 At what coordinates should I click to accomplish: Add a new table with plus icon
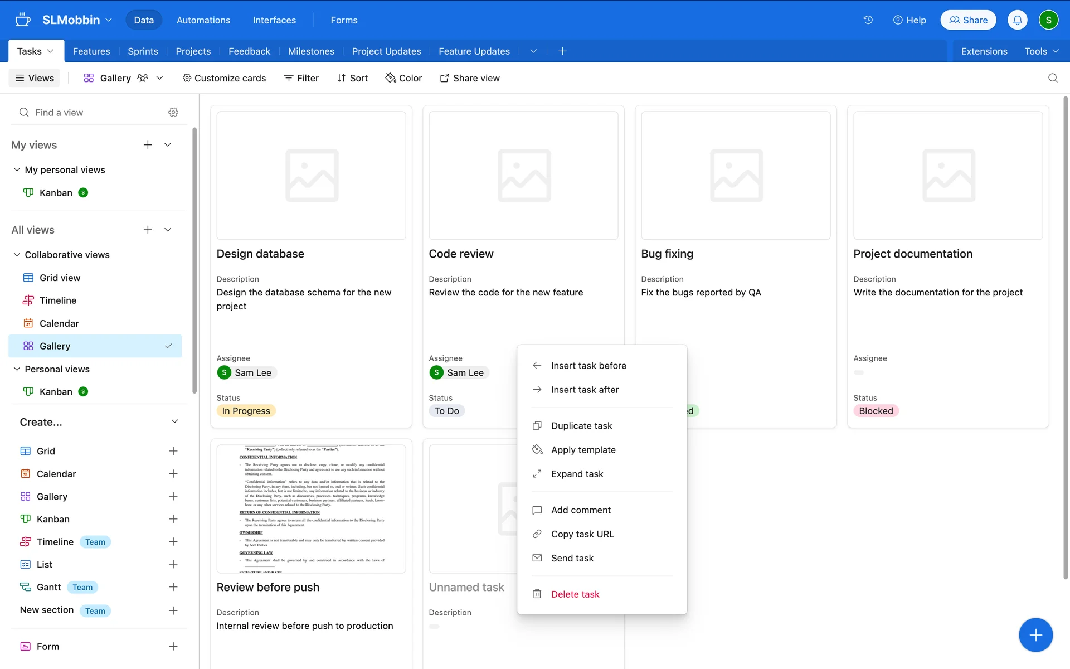562,51
